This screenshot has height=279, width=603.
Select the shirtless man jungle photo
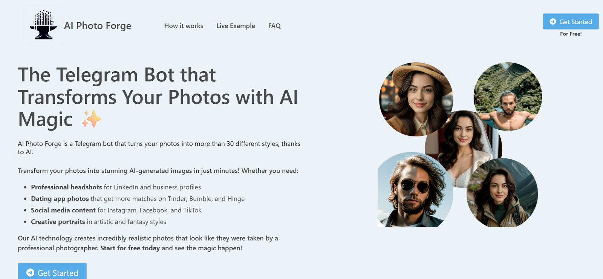pos(508,97)
